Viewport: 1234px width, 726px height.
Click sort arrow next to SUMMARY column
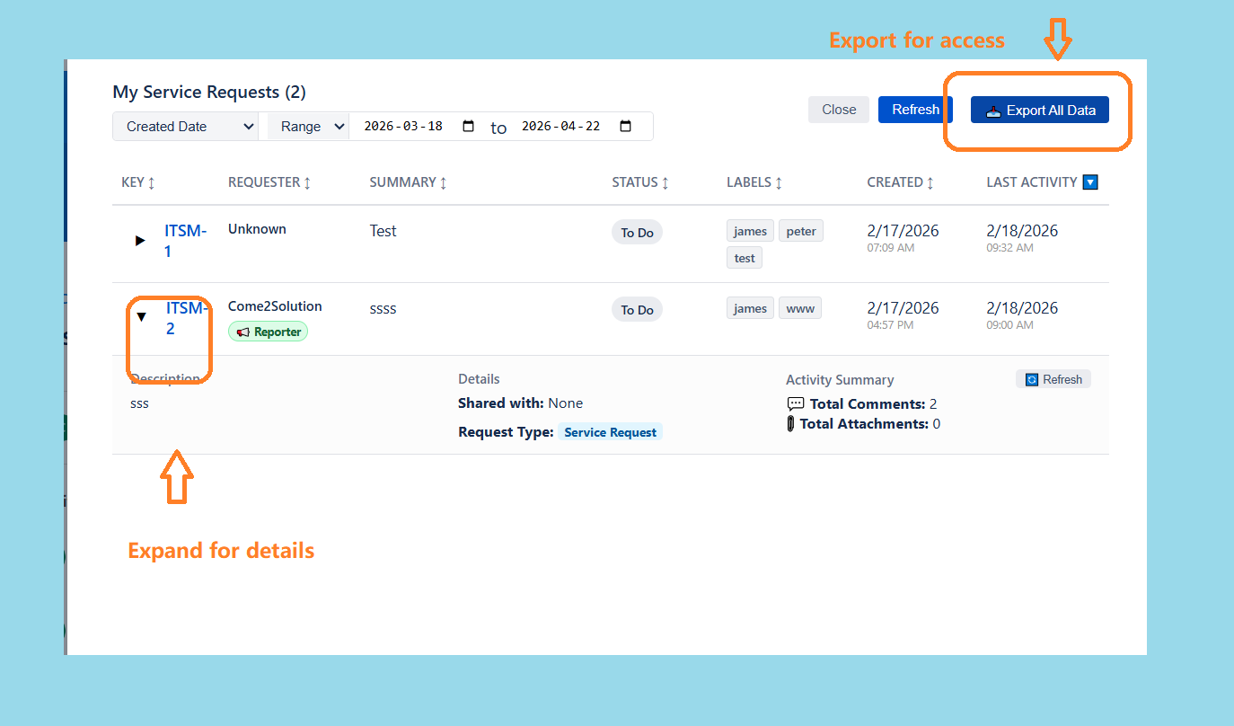pos(443,182)
